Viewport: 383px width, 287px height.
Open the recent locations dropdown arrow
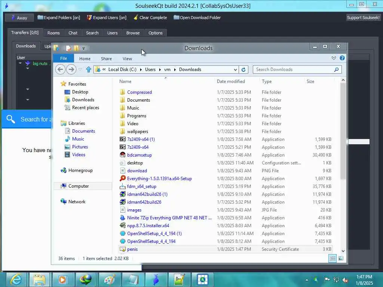pyautogui.click(x=80, y=70)
